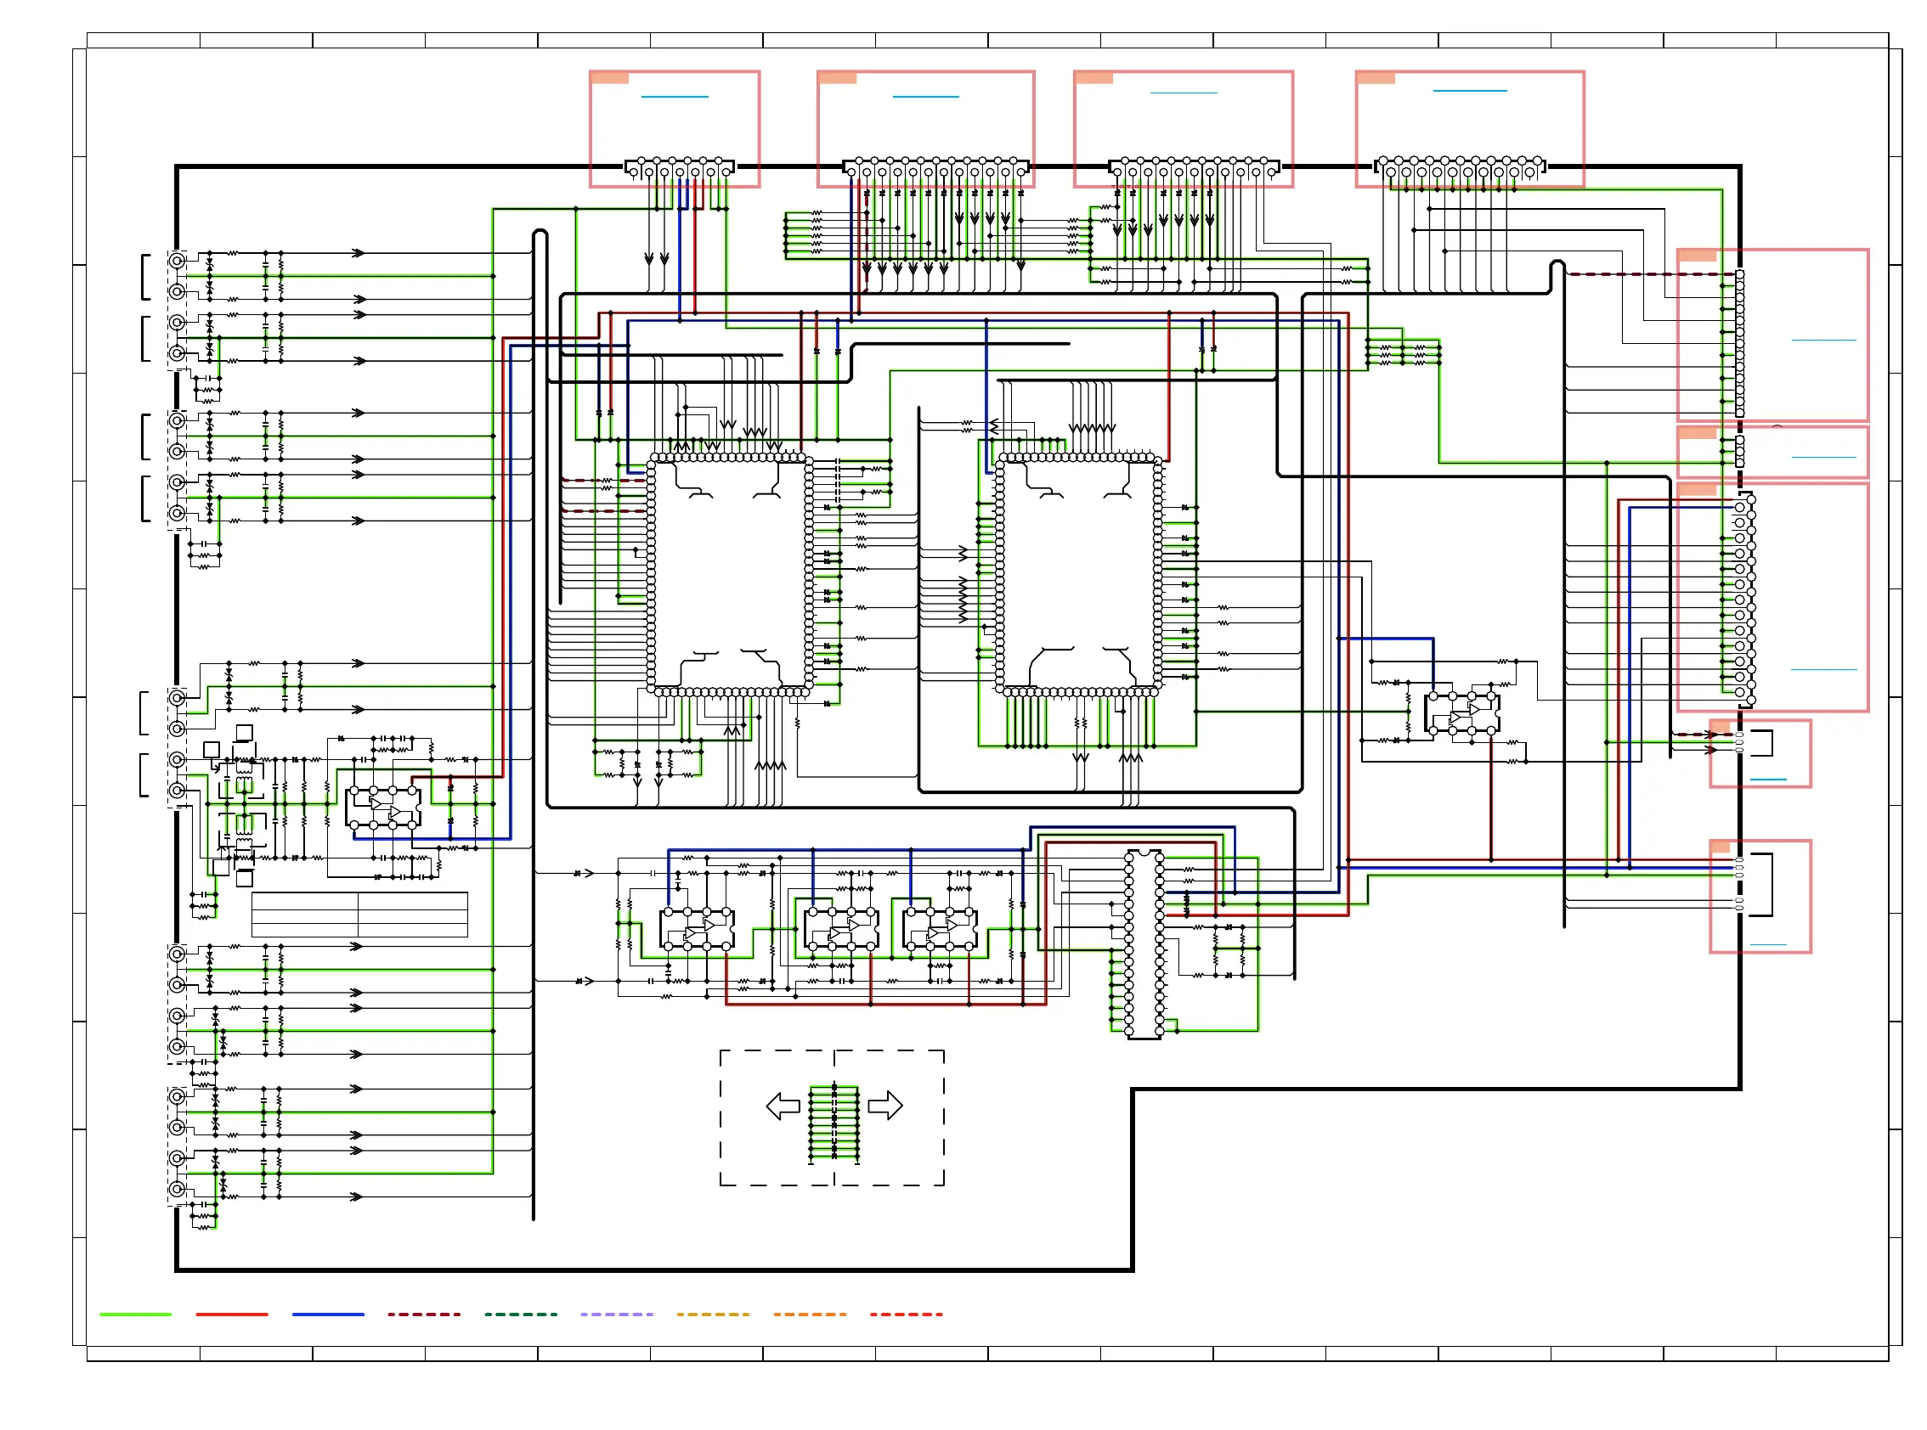Click the solid blue line in the legend
The width and height of the screenshot is (1927, 1430).
coord(328,1314)
